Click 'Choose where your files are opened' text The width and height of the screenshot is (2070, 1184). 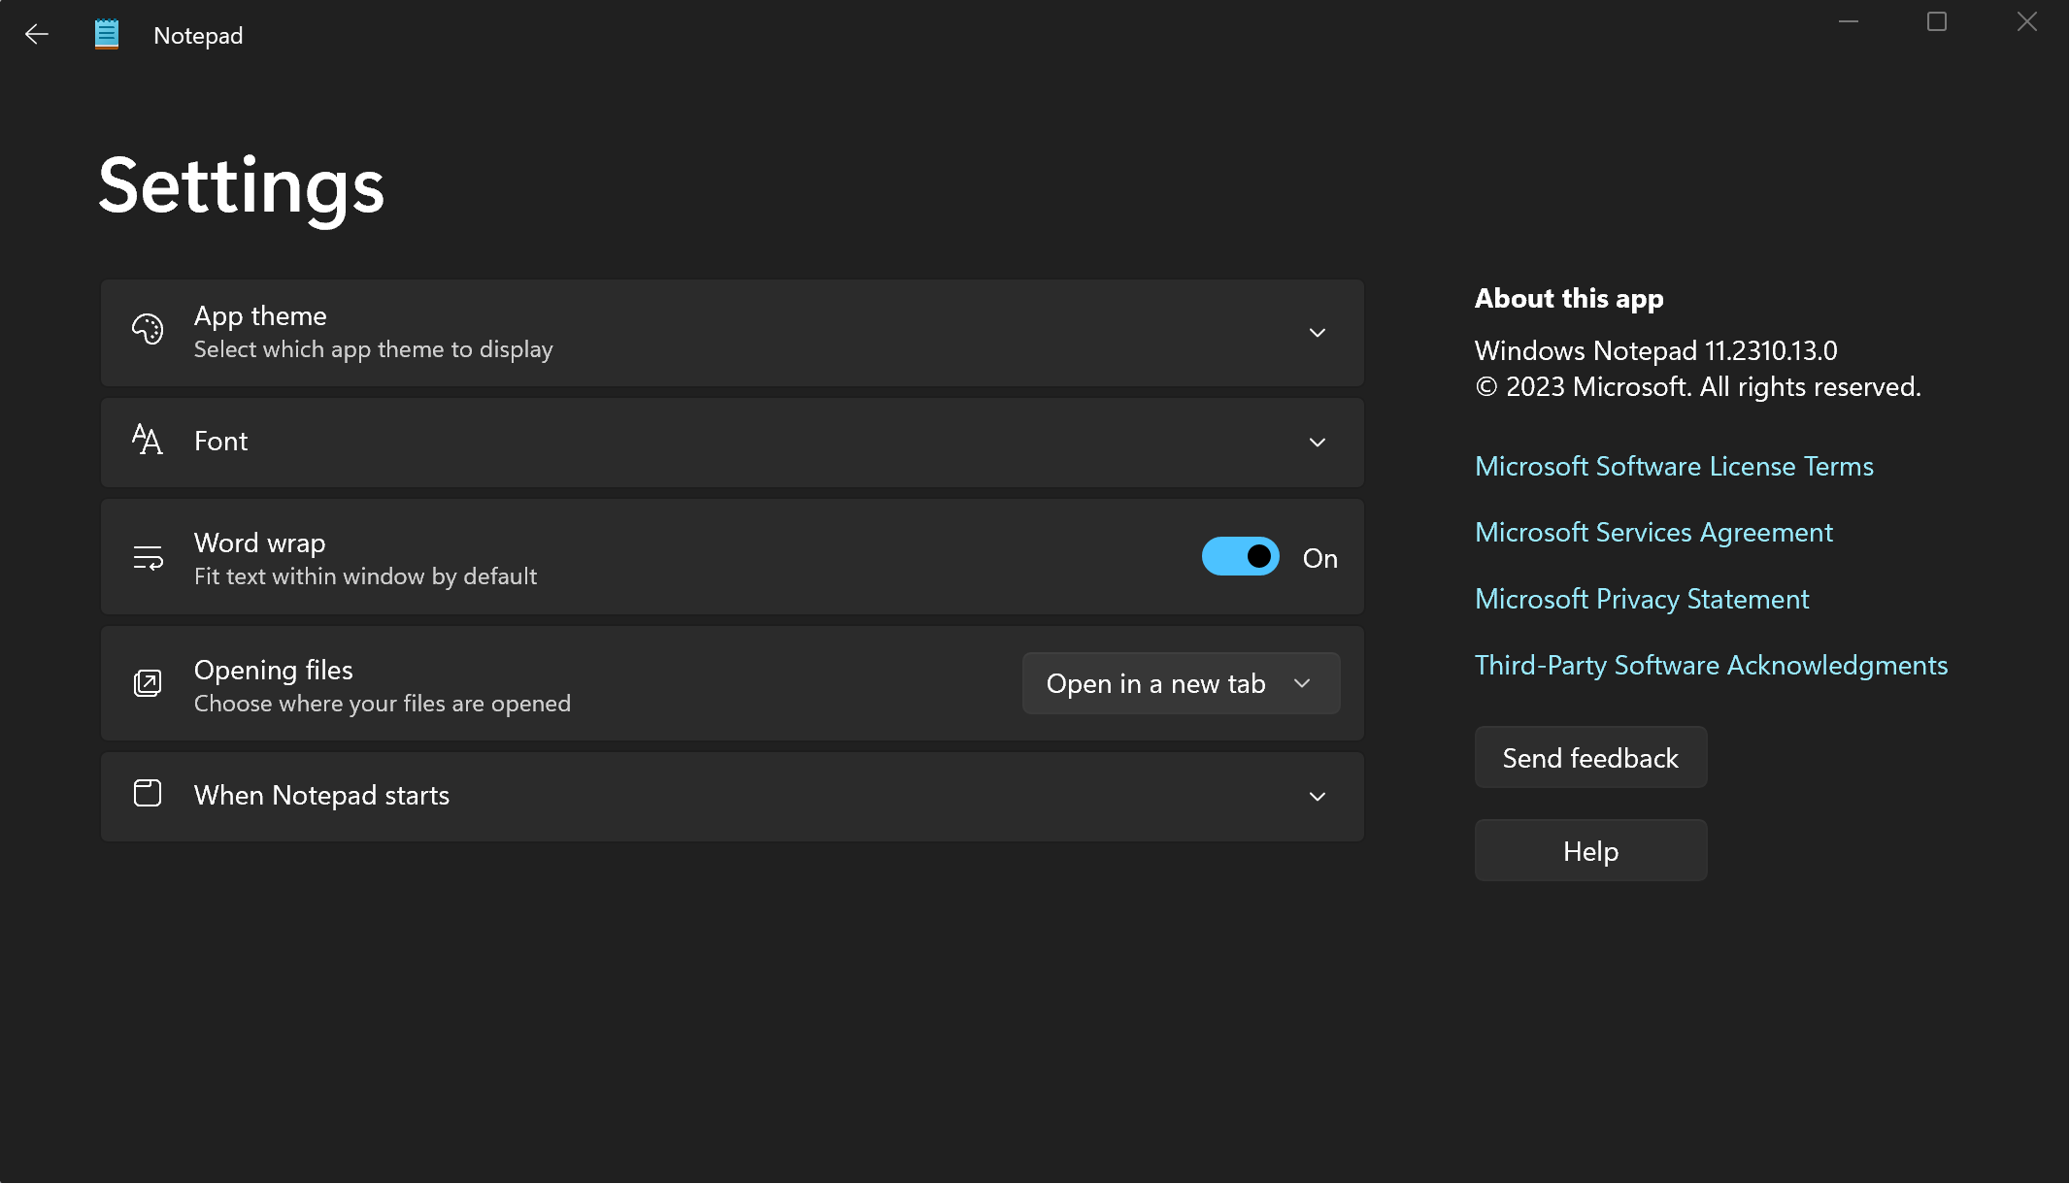click(x=383, y=704)
